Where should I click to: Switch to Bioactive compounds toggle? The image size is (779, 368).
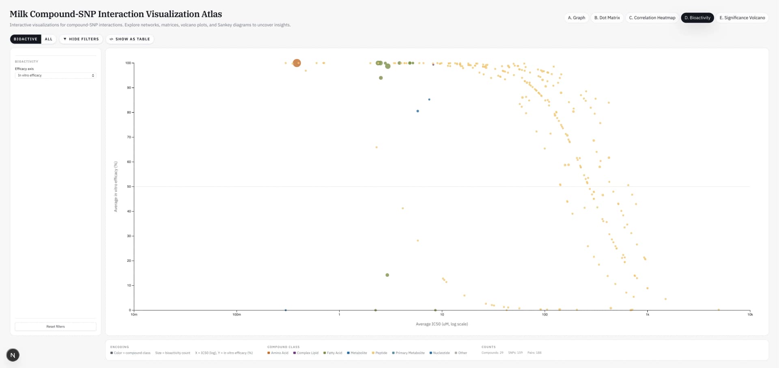(25, 39)
